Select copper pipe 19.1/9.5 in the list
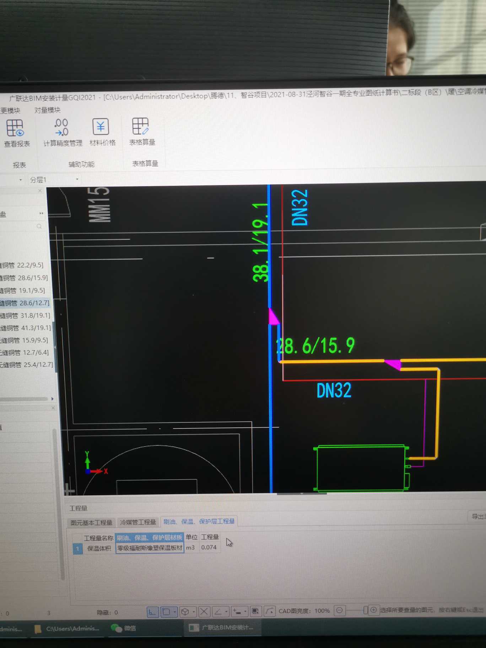This screenshot has height=648, width=486. 23,290
